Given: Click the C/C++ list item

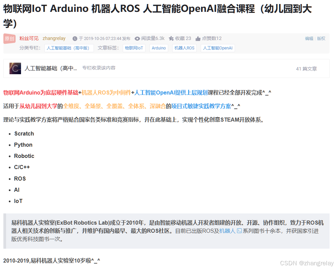Looking at the screenshot, I should (x=22, y=167).
